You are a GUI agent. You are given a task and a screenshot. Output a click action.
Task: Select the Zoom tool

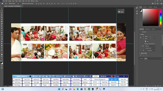tap(2, 57)
